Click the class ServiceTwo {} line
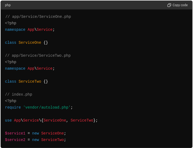 click(x=26, y=81)
